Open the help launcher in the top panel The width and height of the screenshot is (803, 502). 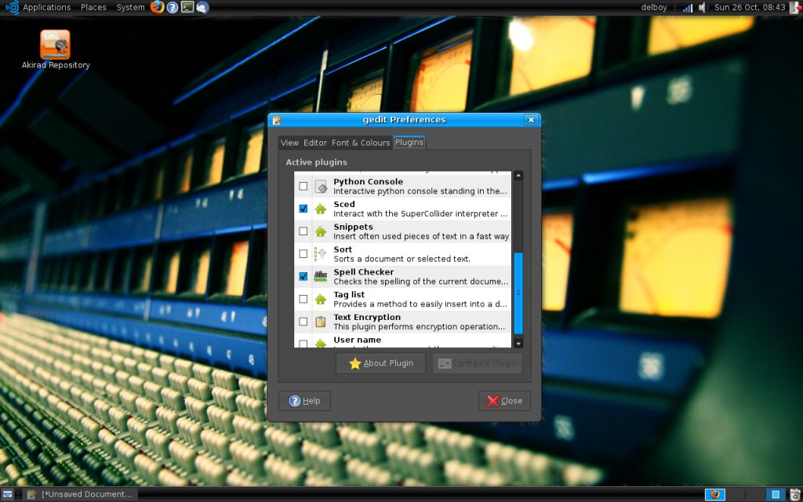tap(173, 7)
